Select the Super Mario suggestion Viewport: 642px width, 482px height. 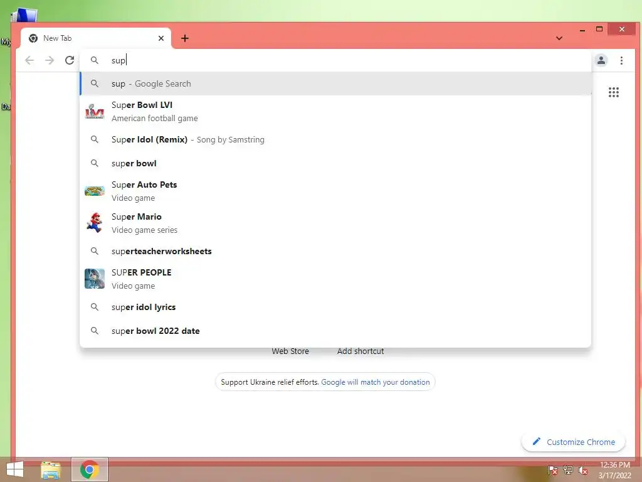click(x=336, y=223)
